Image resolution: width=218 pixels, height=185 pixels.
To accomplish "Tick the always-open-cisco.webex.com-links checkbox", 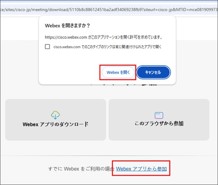I will pos(47,46).
